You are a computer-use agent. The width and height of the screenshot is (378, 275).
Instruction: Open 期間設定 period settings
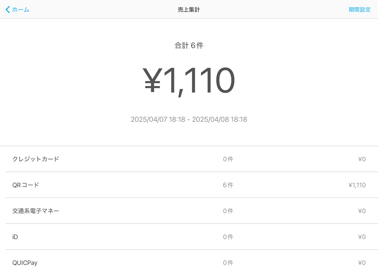point(359,9)
